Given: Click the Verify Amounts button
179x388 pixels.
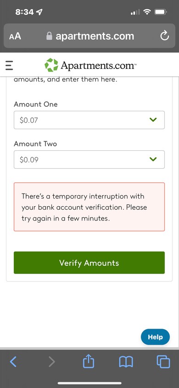Looking at the screenshot, I should point(89,262).
